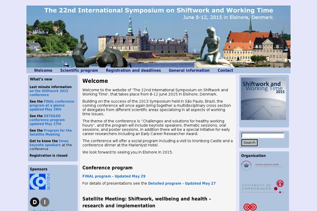The image size is (317, 211).
Task: Click the Satellite Meeting section heading
Action: tap(146, 203)
